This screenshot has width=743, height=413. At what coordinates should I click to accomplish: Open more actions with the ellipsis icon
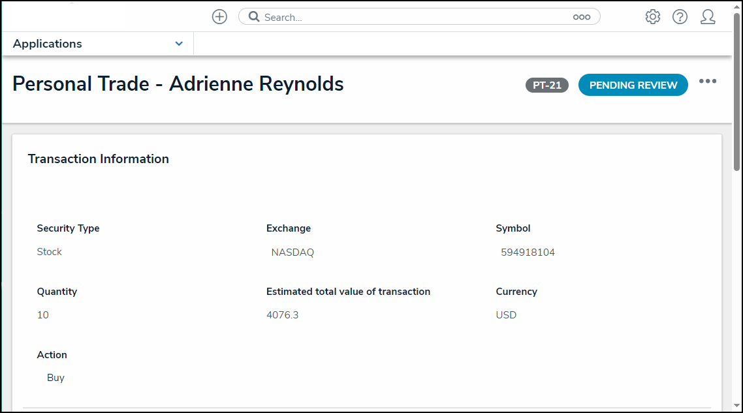(708, 81)
